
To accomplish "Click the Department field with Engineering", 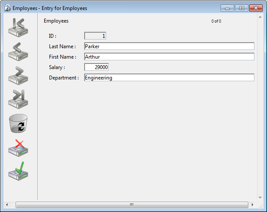I will [169, 78].
